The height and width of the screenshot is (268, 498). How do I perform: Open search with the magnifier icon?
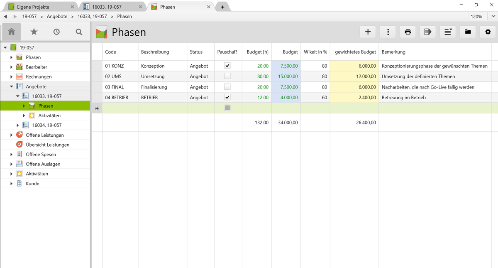[79, 32]
